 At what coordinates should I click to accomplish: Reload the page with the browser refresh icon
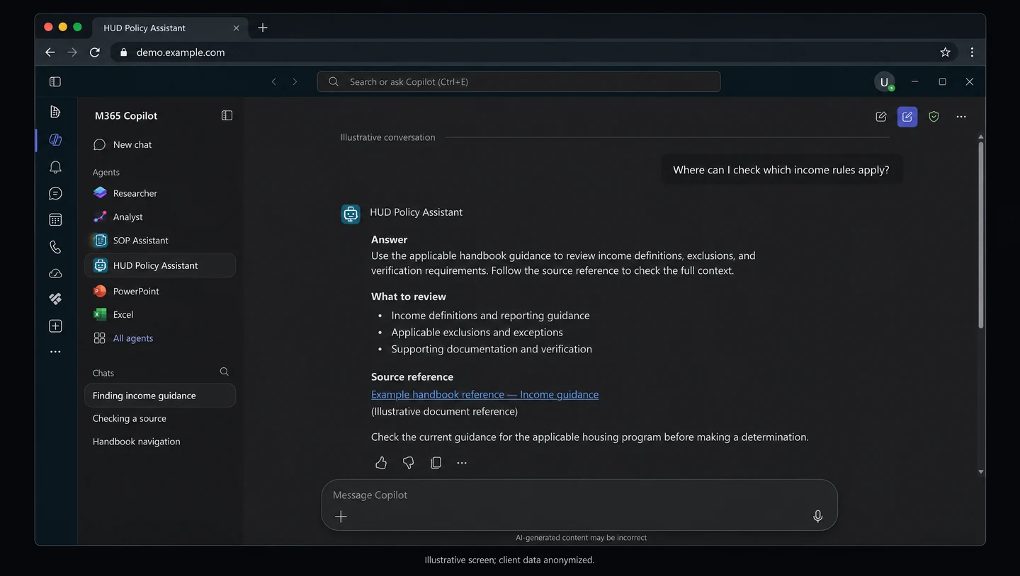point(95,52)
